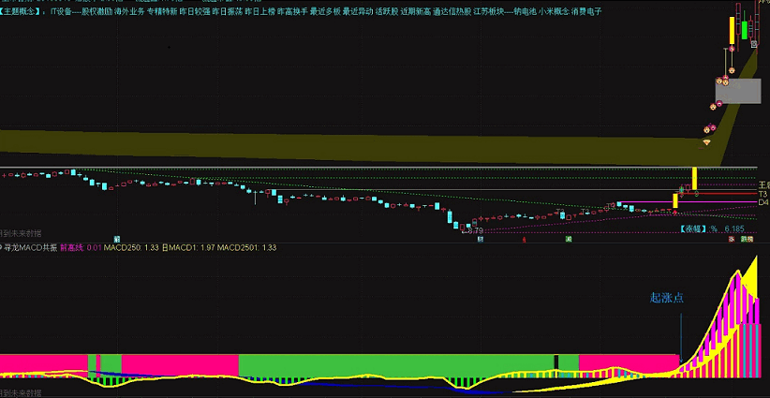The height and width of the screenshot is (398, 770).
Task: Click the 近期新高 concept tag
Action: point(415,11)
